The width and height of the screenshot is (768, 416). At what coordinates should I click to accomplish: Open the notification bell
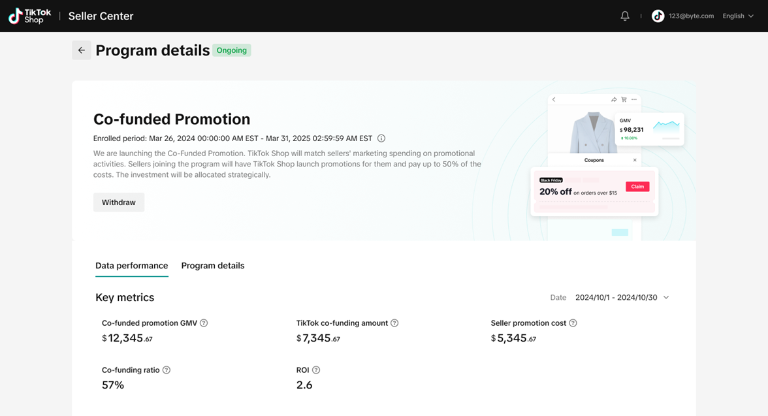pyautogui.click(x=625, y=16)
